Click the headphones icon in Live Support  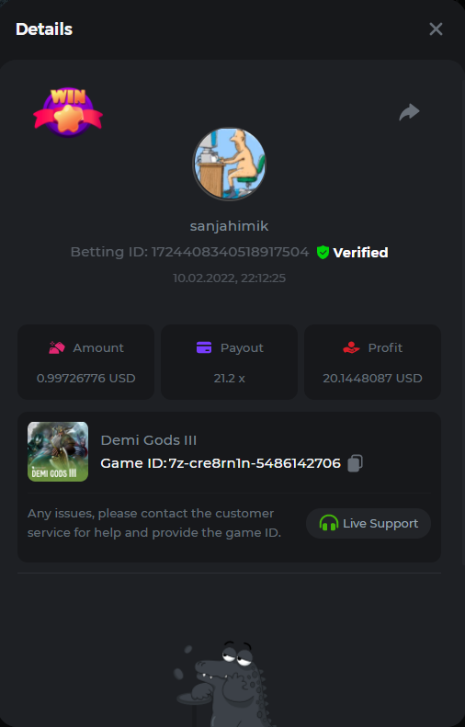(x=329, y=523)
